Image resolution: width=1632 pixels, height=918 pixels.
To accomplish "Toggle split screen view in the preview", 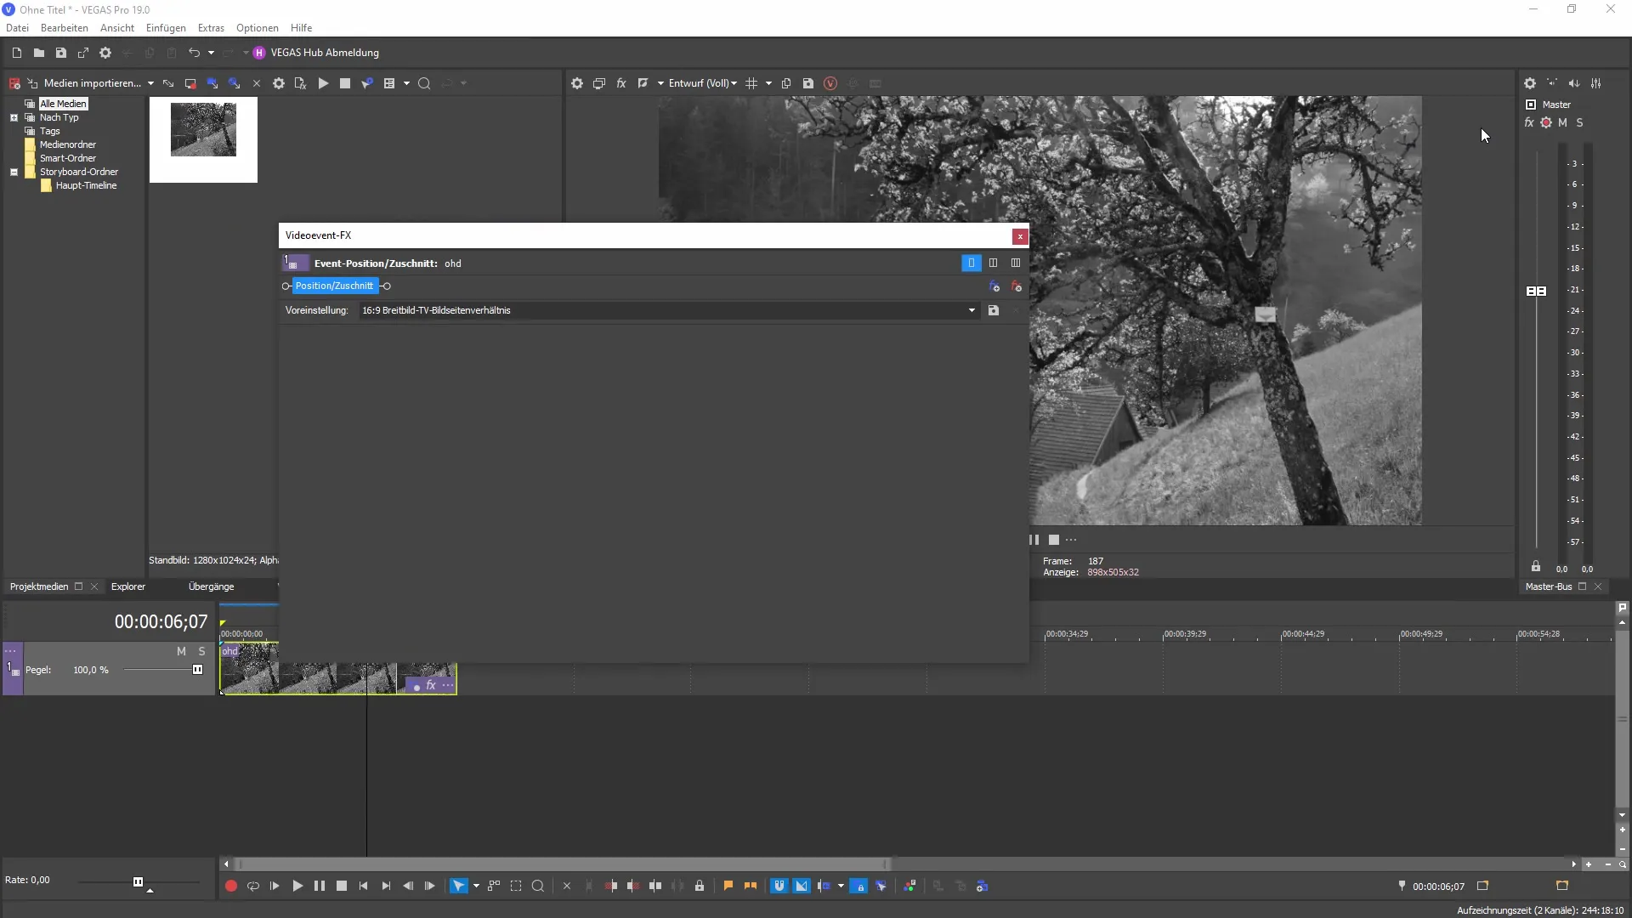I will coord(643,83).
